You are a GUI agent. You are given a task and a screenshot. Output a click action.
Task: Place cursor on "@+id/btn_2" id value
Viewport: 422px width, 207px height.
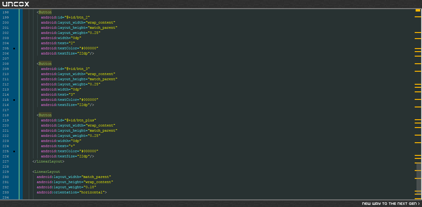pyautogui.click(x=77, y=18)
